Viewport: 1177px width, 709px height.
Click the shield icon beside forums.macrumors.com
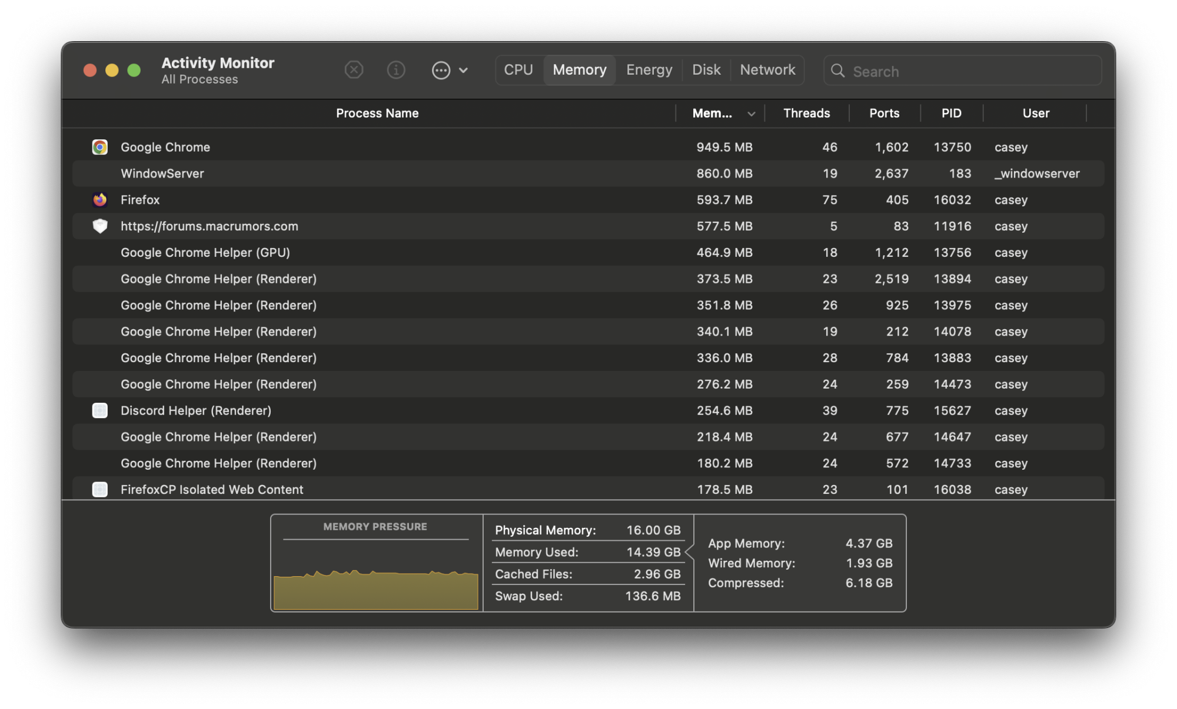(100, 226)
